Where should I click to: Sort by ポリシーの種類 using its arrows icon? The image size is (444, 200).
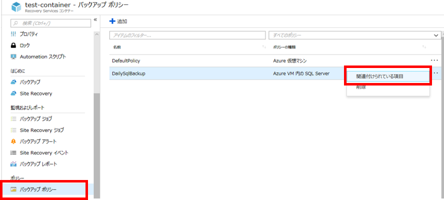[424, 46]
